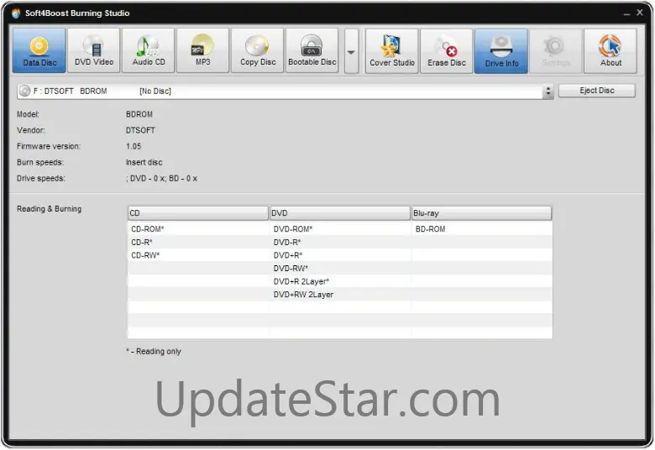Select the DVD-R* table cell
The height and width of the screenshot is (450, 655).
pos(340,243)
